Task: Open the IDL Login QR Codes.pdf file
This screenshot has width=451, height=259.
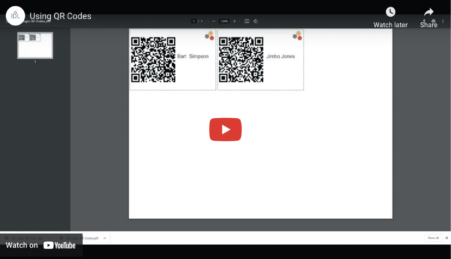Action: 81,238
